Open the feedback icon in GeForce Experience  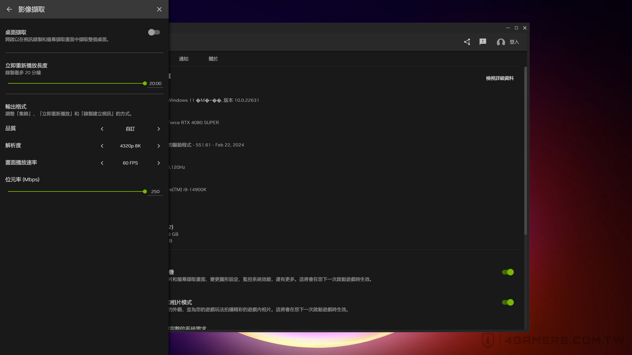[x=483, y=42]
